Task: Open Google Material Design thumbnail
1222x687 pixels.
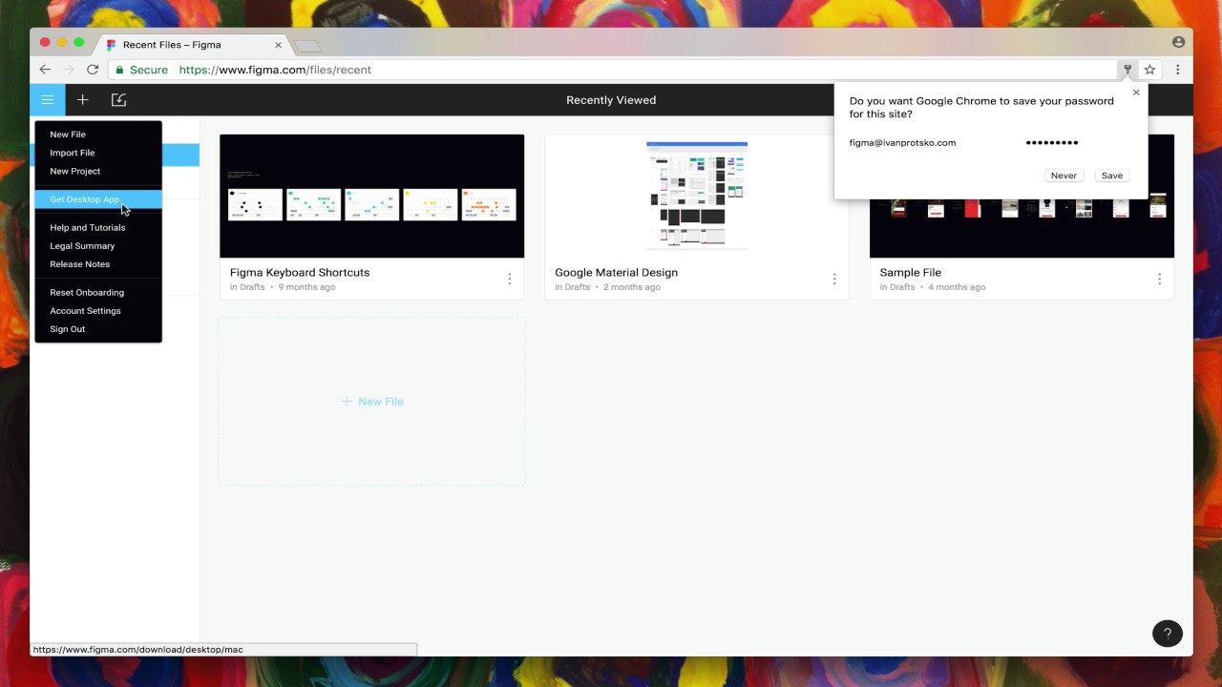Action: 697,196
